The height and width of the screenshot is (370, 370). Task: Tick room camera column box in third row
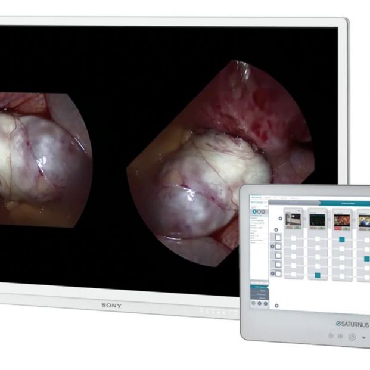point(293,256)
